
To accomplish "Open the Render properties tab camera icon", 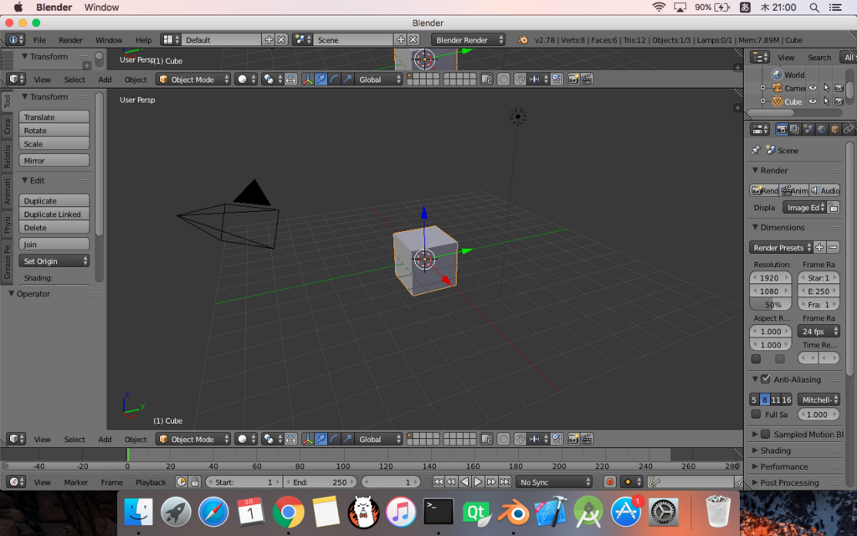I will tap(782, 130).
